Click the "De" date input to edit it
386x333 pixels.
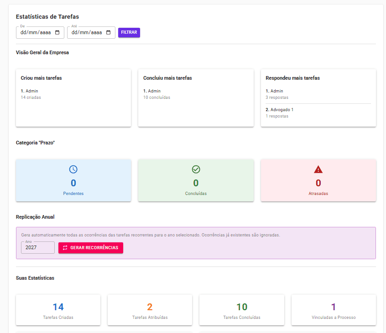click(x=37, y=32)
